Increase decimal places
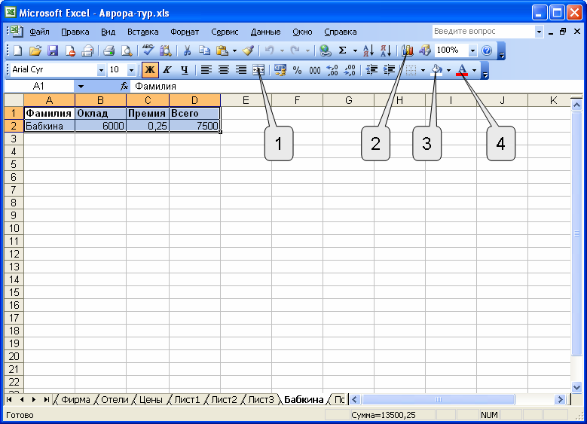Screen dimensions: 587x424 click(332, 69)
